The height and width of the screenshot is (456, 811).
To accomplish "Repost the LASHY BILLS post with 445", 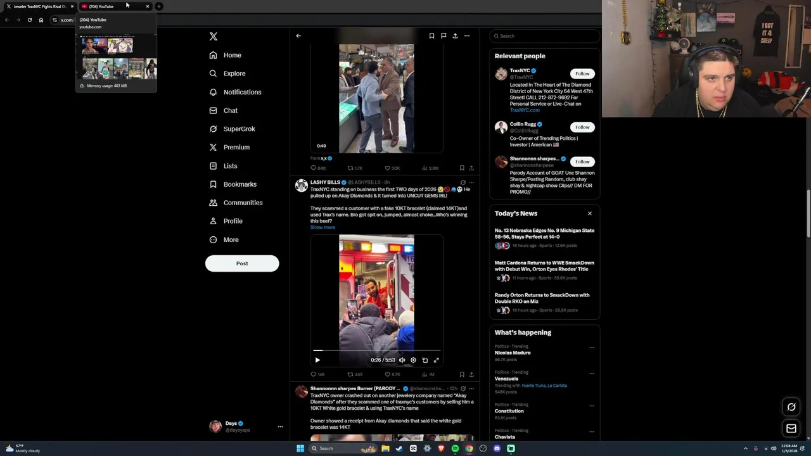I will [355, 374].
